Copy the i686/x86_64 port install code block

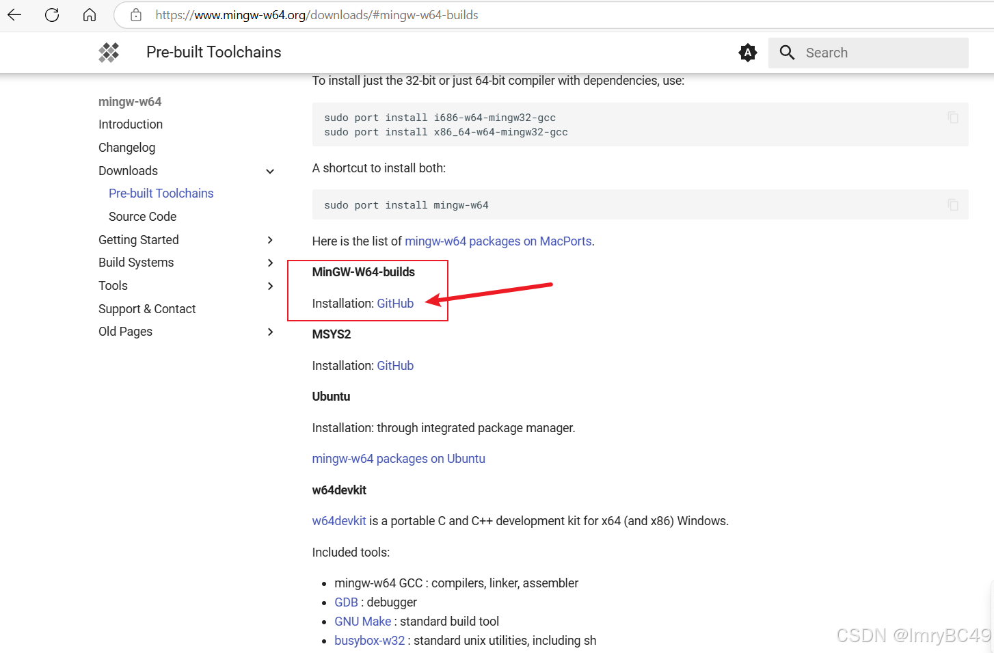click(953, 118)
